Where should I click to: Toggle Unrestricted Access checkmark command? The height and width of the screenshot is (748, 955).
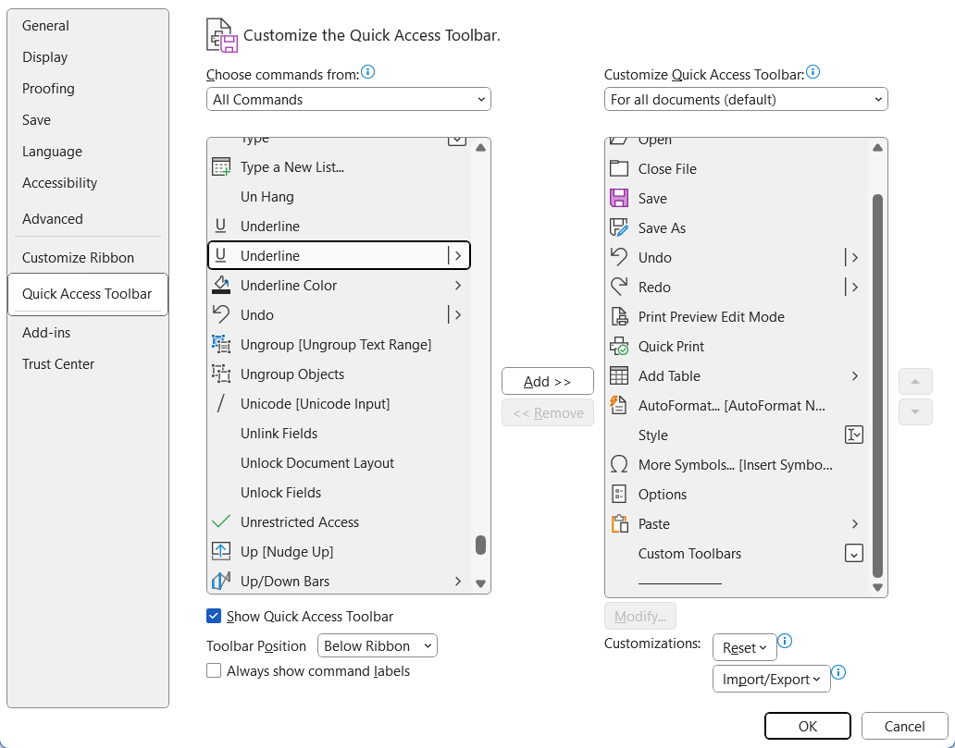pyautogui.click(x=223, y=521)
